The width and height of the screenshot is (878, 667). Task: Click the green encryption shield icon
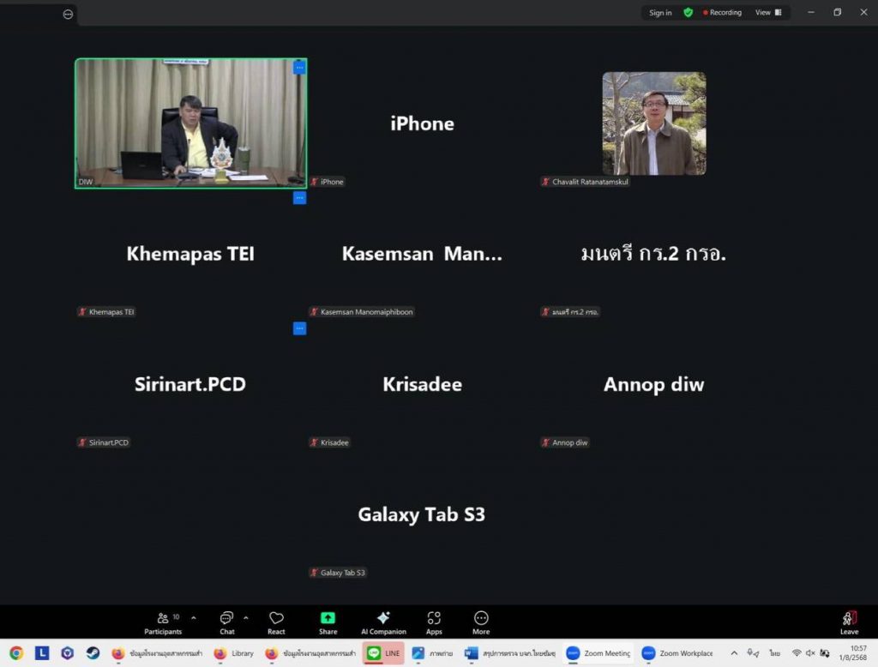pyautogui.click(x=688, y=13)
